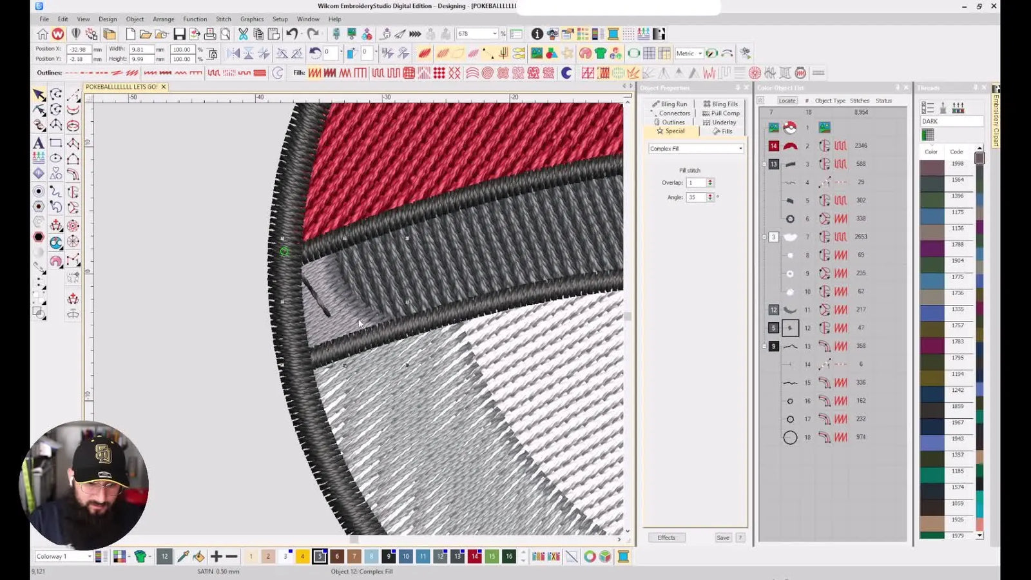1031x580 pixels.
Task: Open the Colorway 1 dropdown
Action: pyautogui.click(x=63, y=556)
